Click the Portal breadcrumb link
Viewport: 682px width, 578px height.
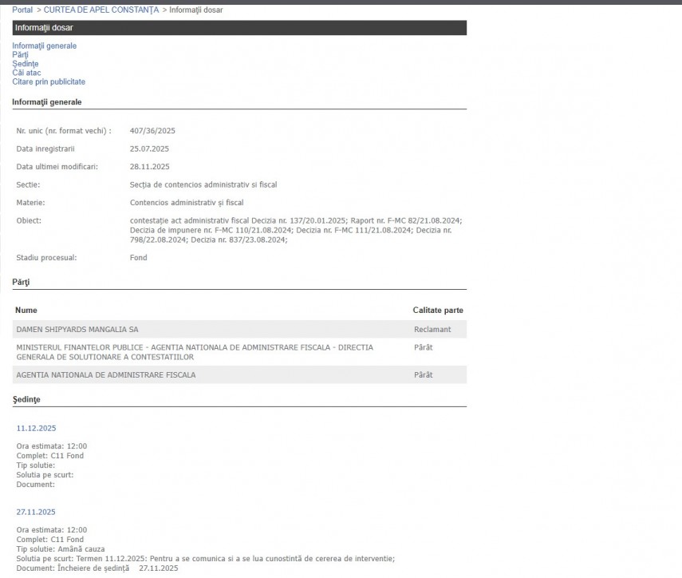point(22,10)
